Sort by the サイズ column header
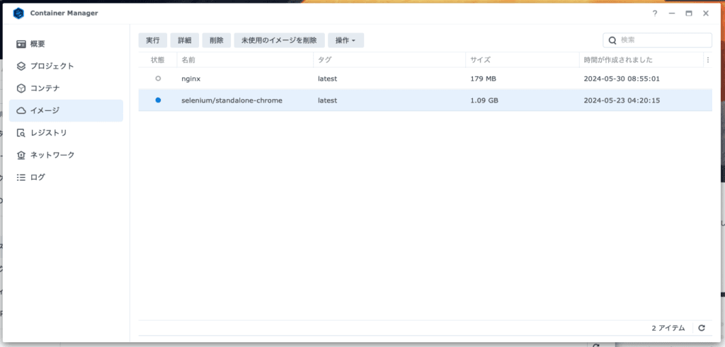Image resolution: width=725 pixels, height=347 pixels. tap(481, 60)
